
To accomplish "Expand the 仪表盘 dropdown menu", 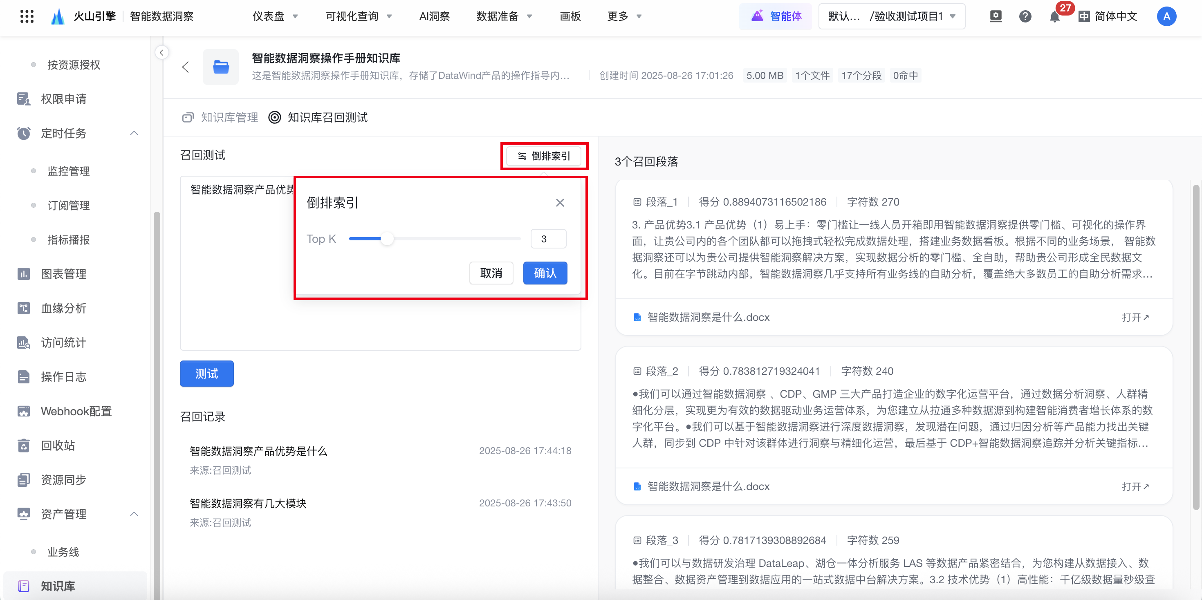I will click(x=275, y=17).
